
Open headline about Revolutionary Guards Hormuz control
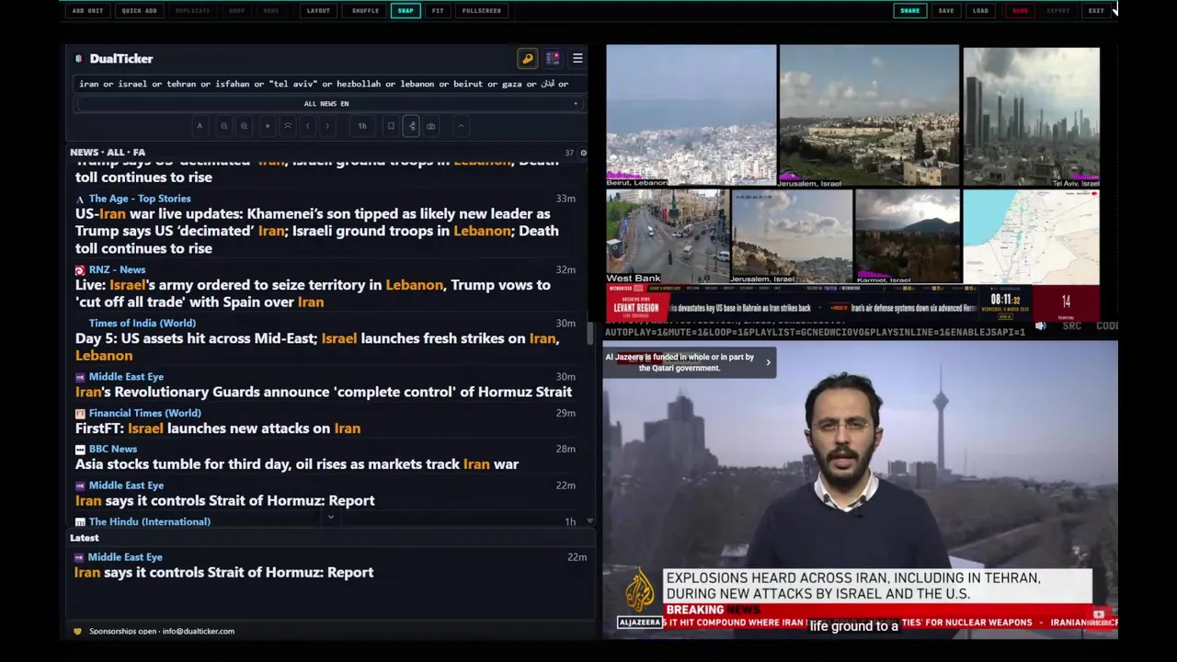point(324,392)
